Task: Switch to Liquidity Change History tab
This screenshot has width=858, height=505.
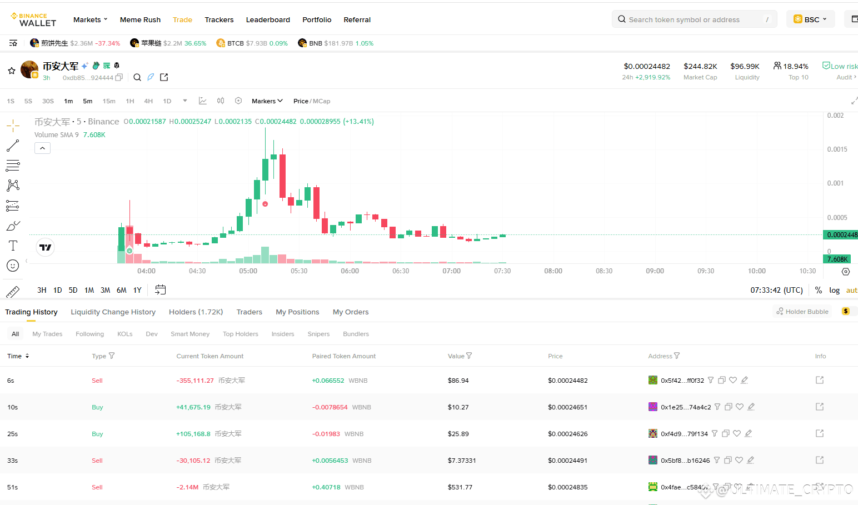Action: pyautogui.click(x=113, y=312)
